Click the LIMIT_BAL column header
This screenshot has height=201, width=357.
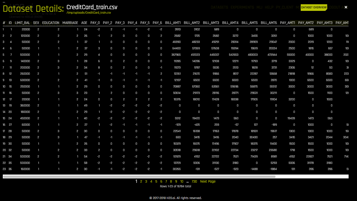[x=22, y=23]
